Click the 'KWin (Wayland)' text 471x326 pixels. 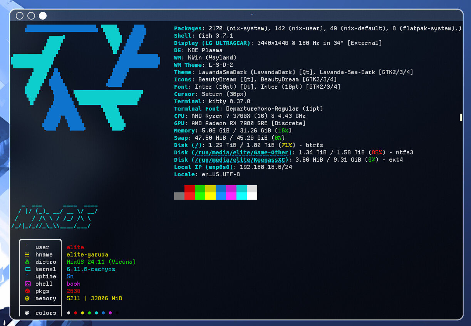pyautogui.click(x=212, y=58)
